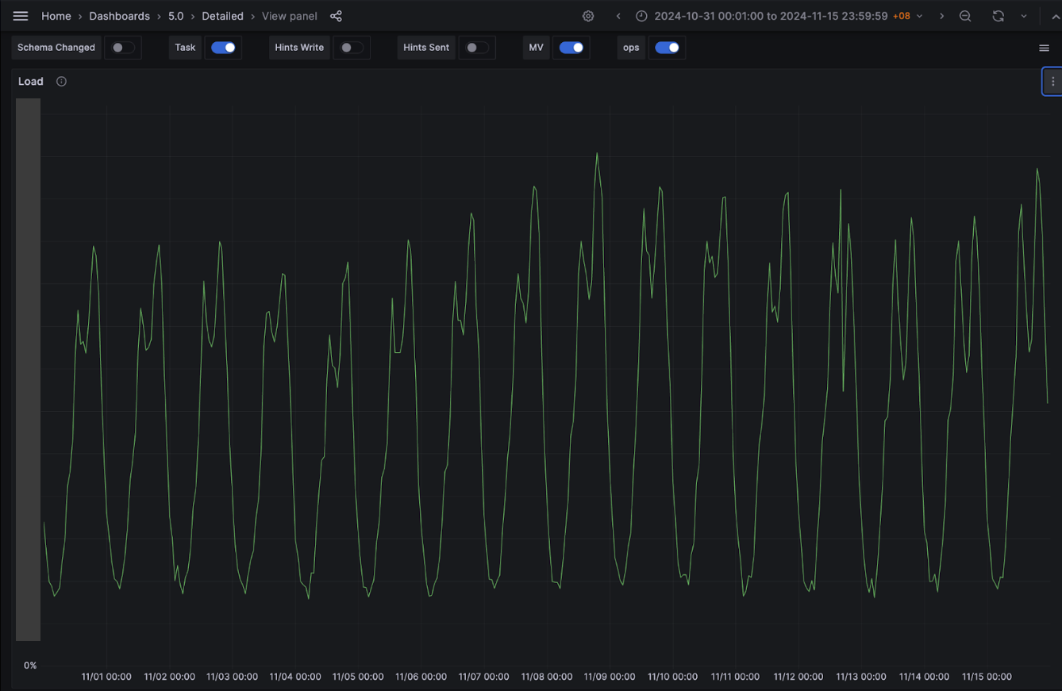Open the auto-refresh interval dropdown
This screenshot has height=691, width=1062.
coord(1024,16)
